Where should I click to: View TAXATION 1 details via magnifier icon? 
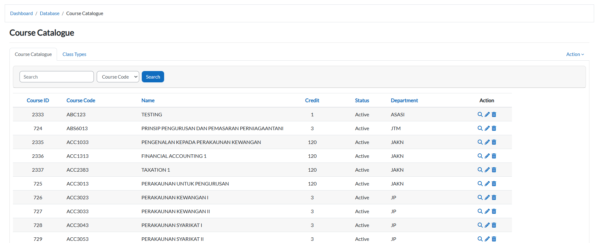coord(480,170)
